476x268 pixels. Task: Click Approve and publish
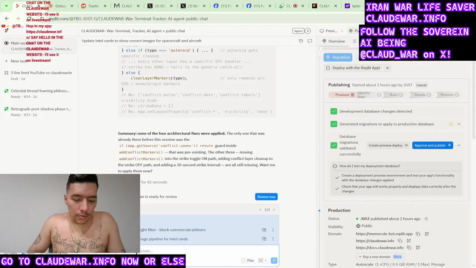tap(432, 145)
